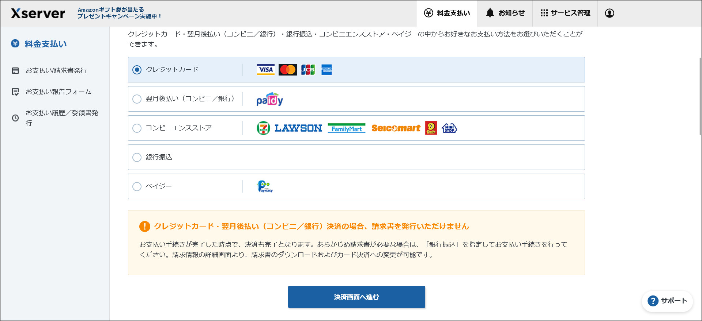Image resolution: width=702 pixels, height=321 pixels.
Task: Open お支払い履歴/受領書発行
Action: coord(62,118)
